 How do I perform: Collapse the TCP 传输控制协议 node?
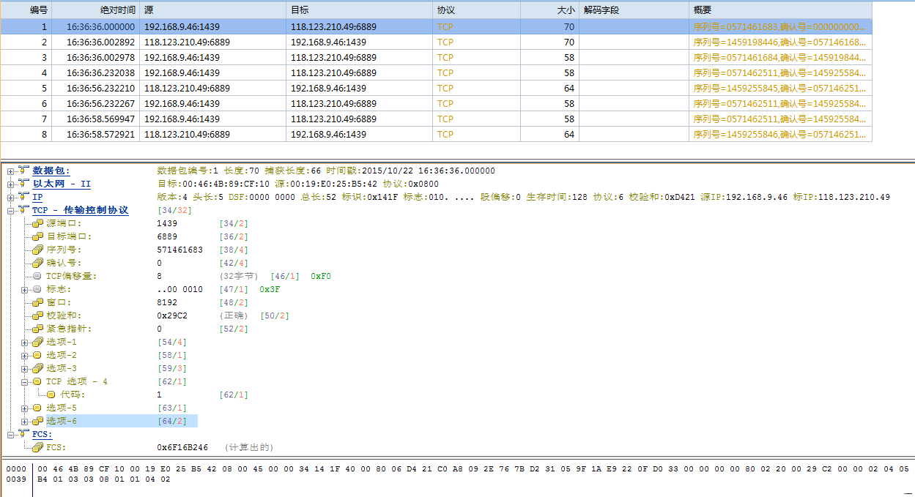click(10, 211)
